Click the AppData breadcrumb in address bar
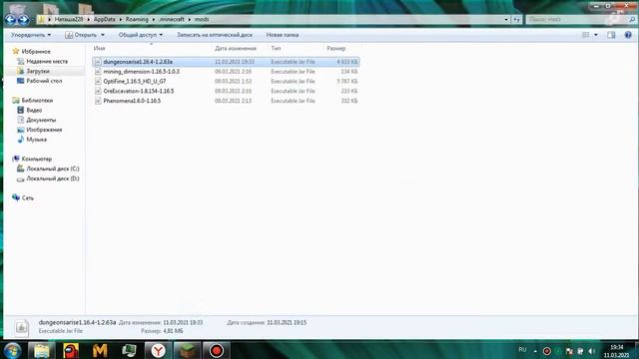This screenshot has width=639, height=359. [104, 19]
